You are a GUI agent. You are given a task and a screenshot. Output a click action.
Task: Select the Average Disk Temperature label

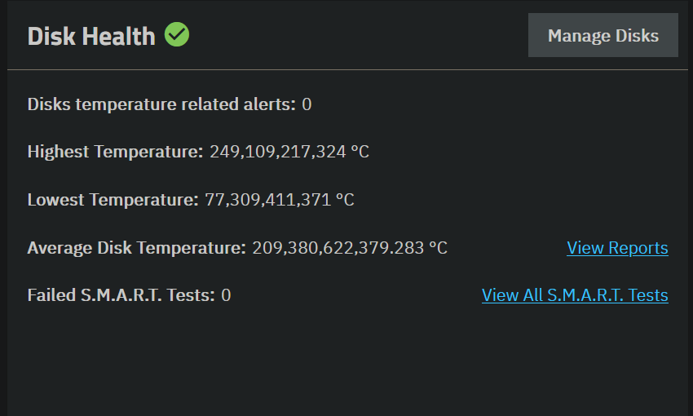(x=137, y=248)
